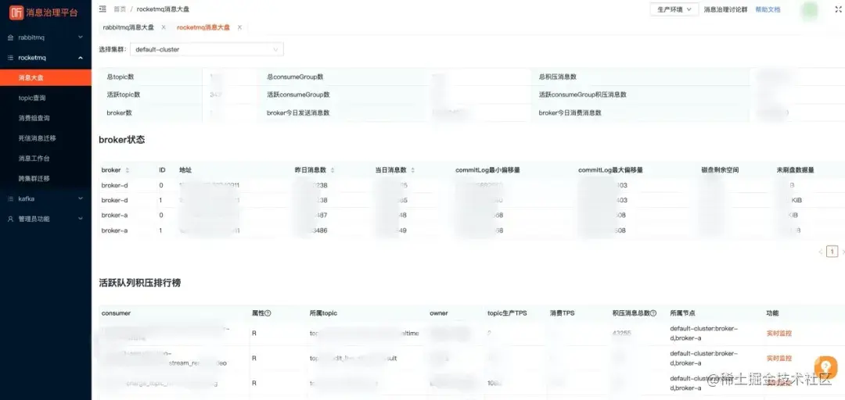Screen dimensions: 845x400
Task: Click the 活跃consumeGroup积压消息数 label
Action: pos(583,95)
